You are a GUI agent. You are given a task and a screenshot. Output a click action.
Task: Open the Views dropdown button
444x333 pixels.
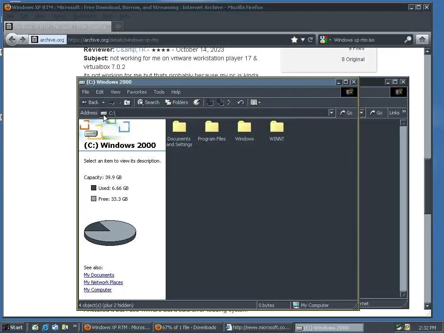255,102
